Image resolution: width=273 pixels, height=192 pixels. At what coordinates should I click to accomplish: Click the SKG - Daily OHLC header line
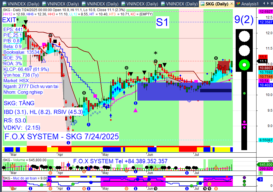(x=64, y=10)
